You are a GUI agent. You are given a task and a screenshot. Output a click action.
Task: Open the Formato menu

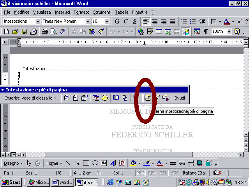tap(81, 12)
